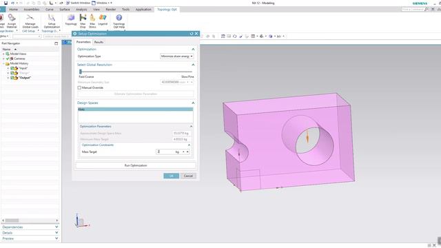Screen dimensions: 441x248
Task: Switch to the Parameters tab in dialog
Action: pyautogui.click(x=83, y=42)
